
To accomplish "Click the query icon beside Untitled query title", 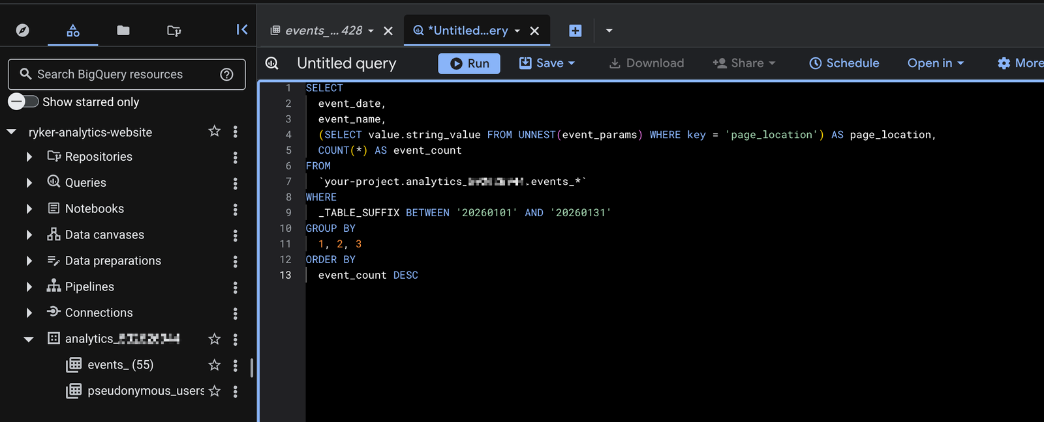I will coord(272,63).
